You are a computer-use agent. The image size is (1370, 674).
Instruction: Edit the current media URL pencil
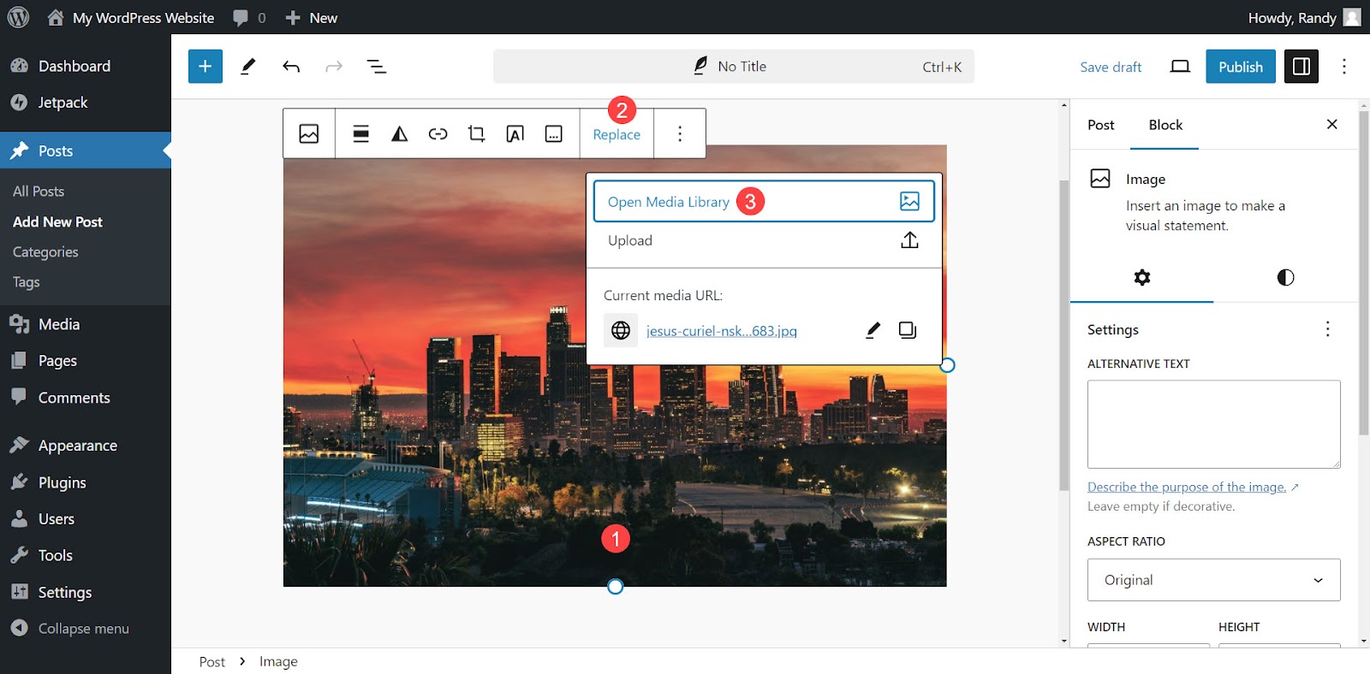click(873, 330)
